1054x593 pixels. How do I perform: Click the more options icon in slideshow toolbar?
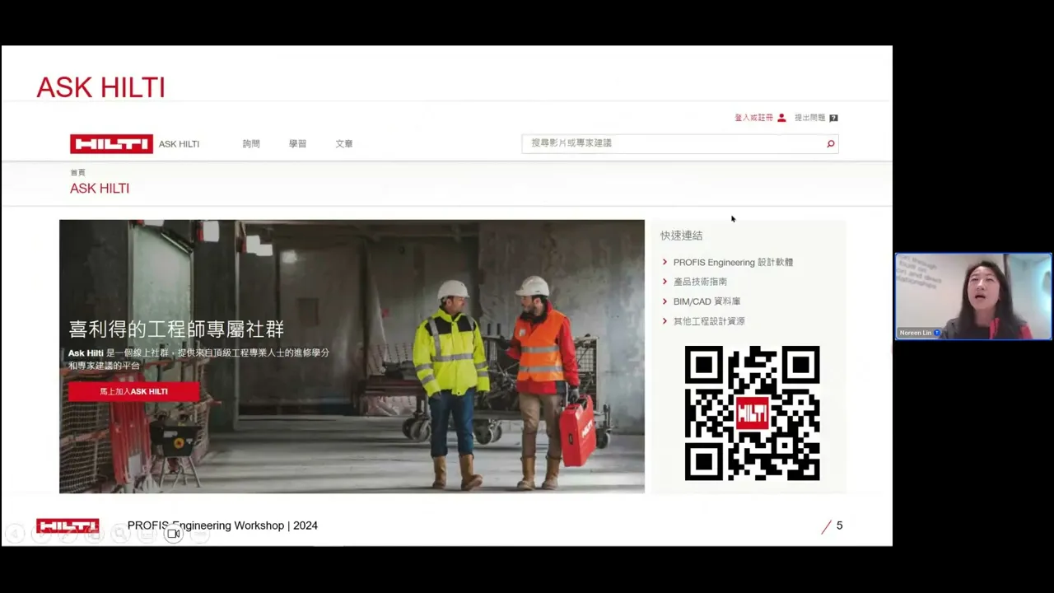click(x=199, y=534)
